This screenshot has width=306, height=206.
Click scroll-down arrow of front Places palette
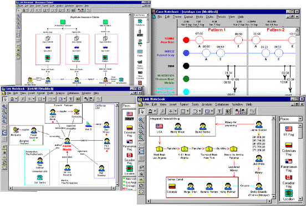(x=300, y=199)
